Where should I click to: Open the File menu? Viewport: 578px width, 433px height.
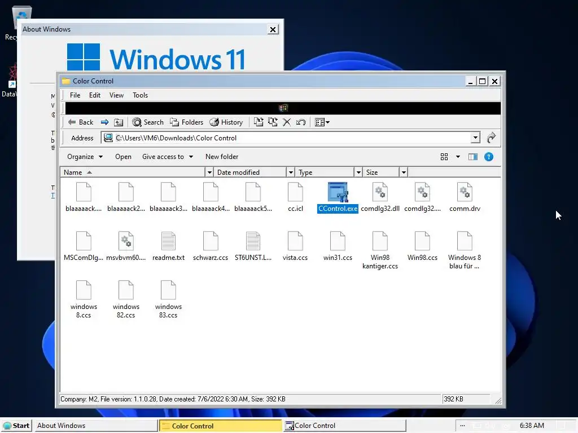tap(75, 95)
